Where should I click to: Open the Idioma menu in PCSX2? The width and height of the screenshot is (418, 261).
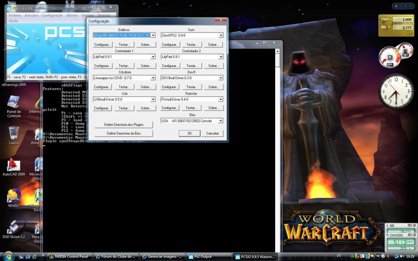tap(72, 15)
